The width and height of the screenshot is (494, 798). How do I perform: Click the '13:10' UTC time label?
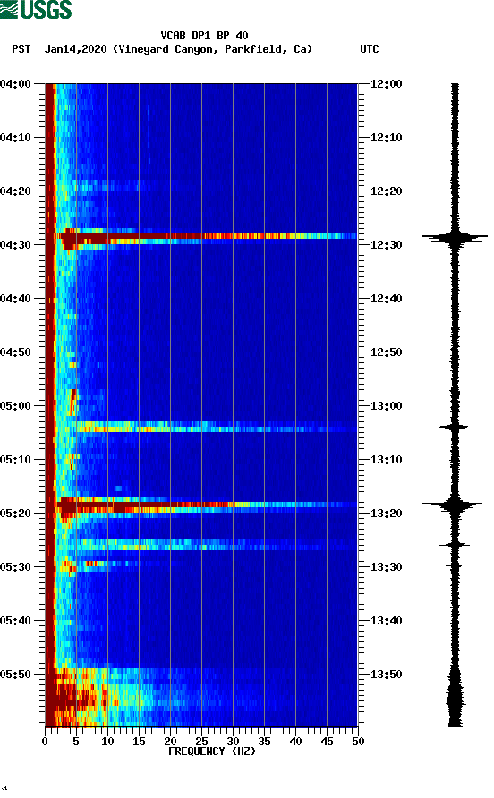point(386,460)
